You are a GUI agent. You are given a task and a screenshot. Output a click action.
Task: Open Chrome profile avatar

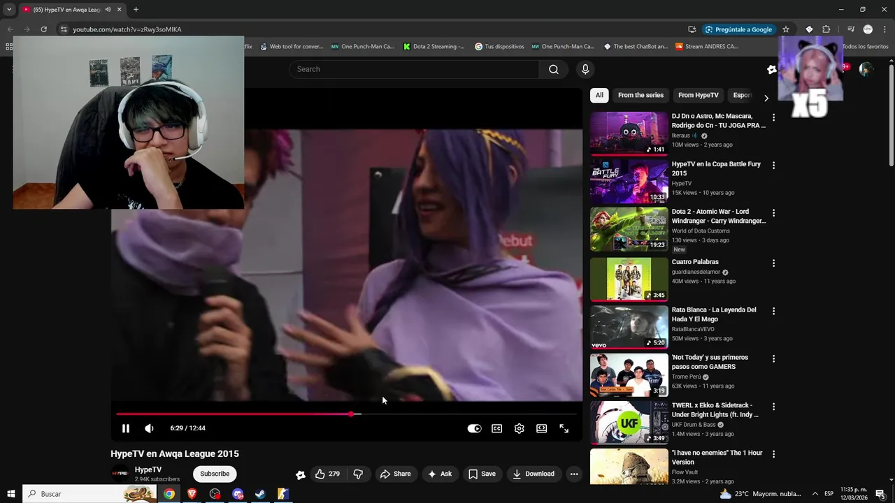tap(868, 29)
